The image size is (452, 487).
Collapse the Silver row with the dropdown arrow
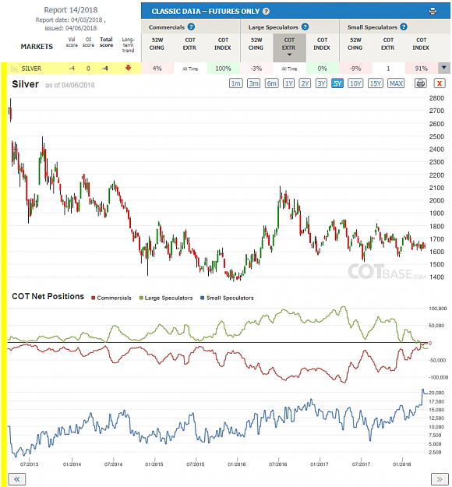click(x=444, y=68)
